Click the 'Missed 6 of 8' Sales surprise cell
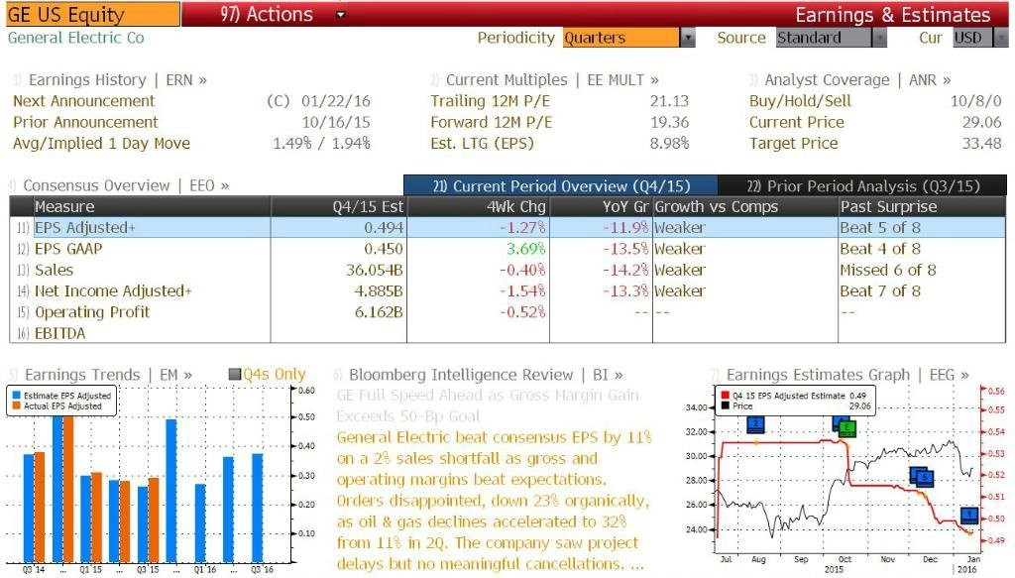 click(887, 270)
